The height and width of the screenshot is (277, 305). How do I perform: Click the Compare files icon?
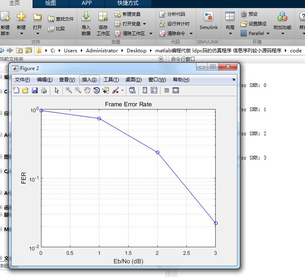click(x=51, y=29)
